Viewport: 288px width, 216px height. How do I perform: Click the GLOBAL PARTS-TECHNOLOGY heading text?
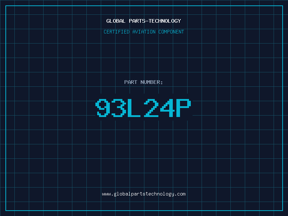pos(144,21)
